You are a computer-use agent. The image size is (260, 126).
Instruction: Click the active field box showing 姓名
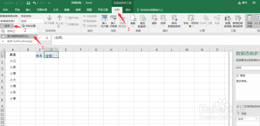32,21
